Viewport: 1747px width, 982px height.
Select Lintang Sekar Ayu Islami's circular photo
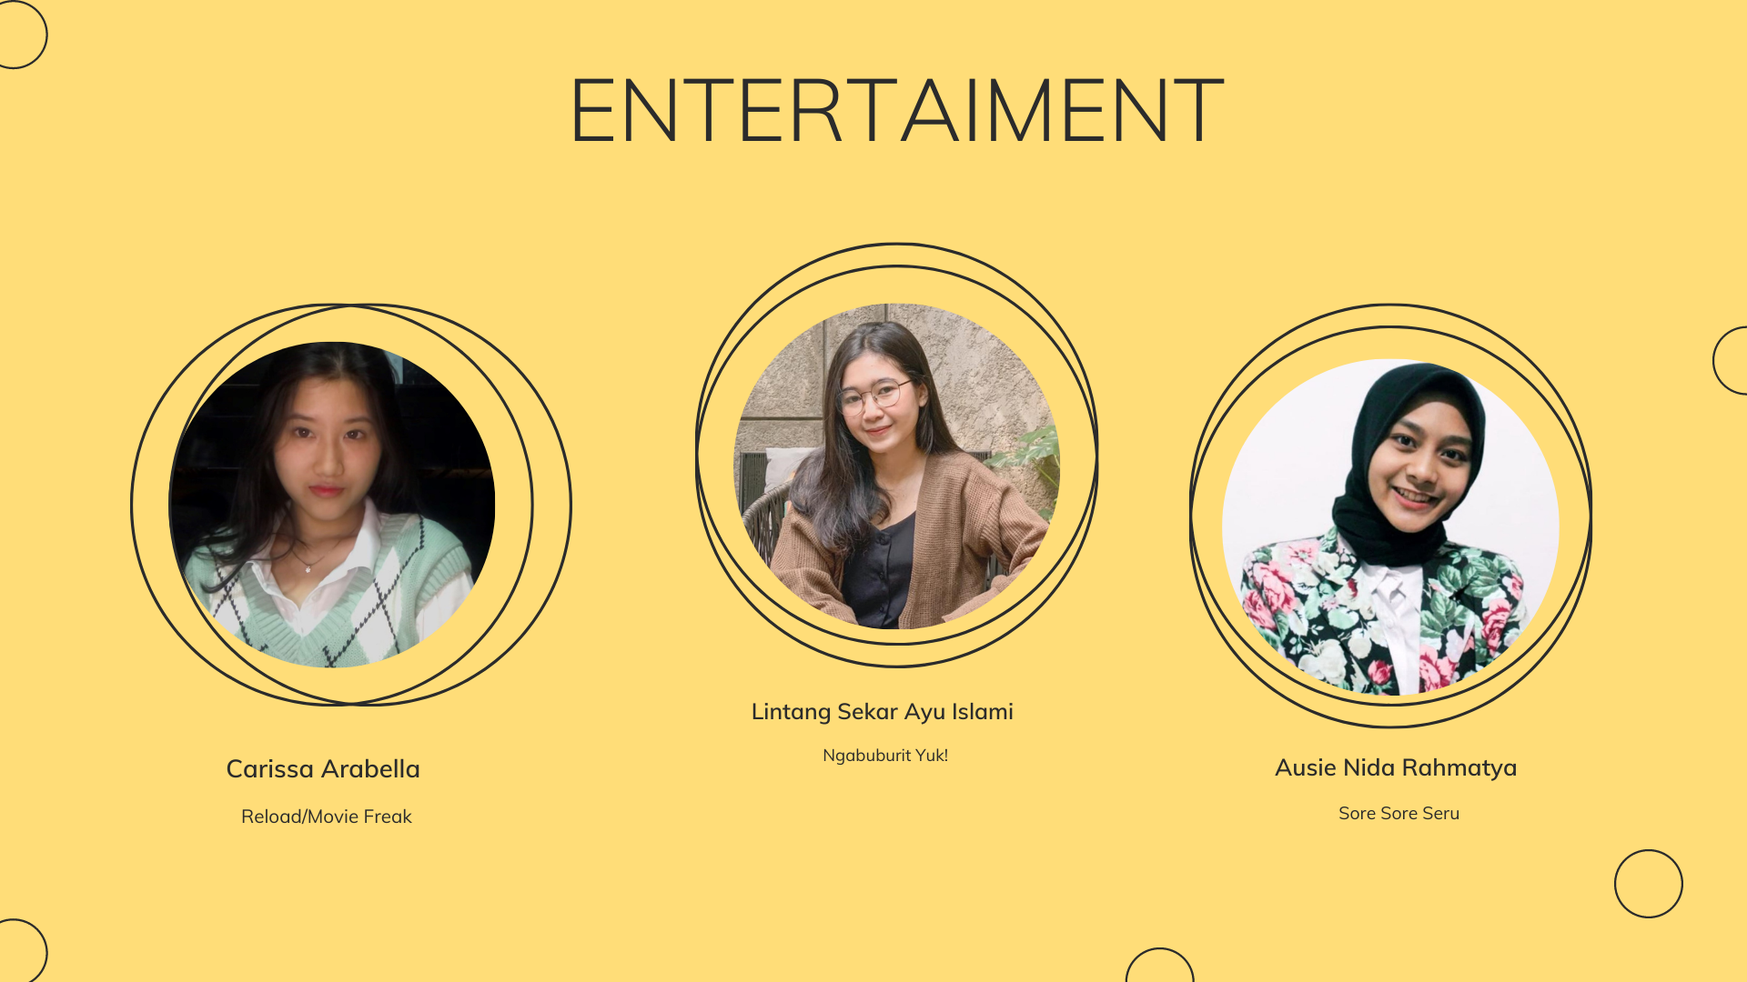(897, 466)
